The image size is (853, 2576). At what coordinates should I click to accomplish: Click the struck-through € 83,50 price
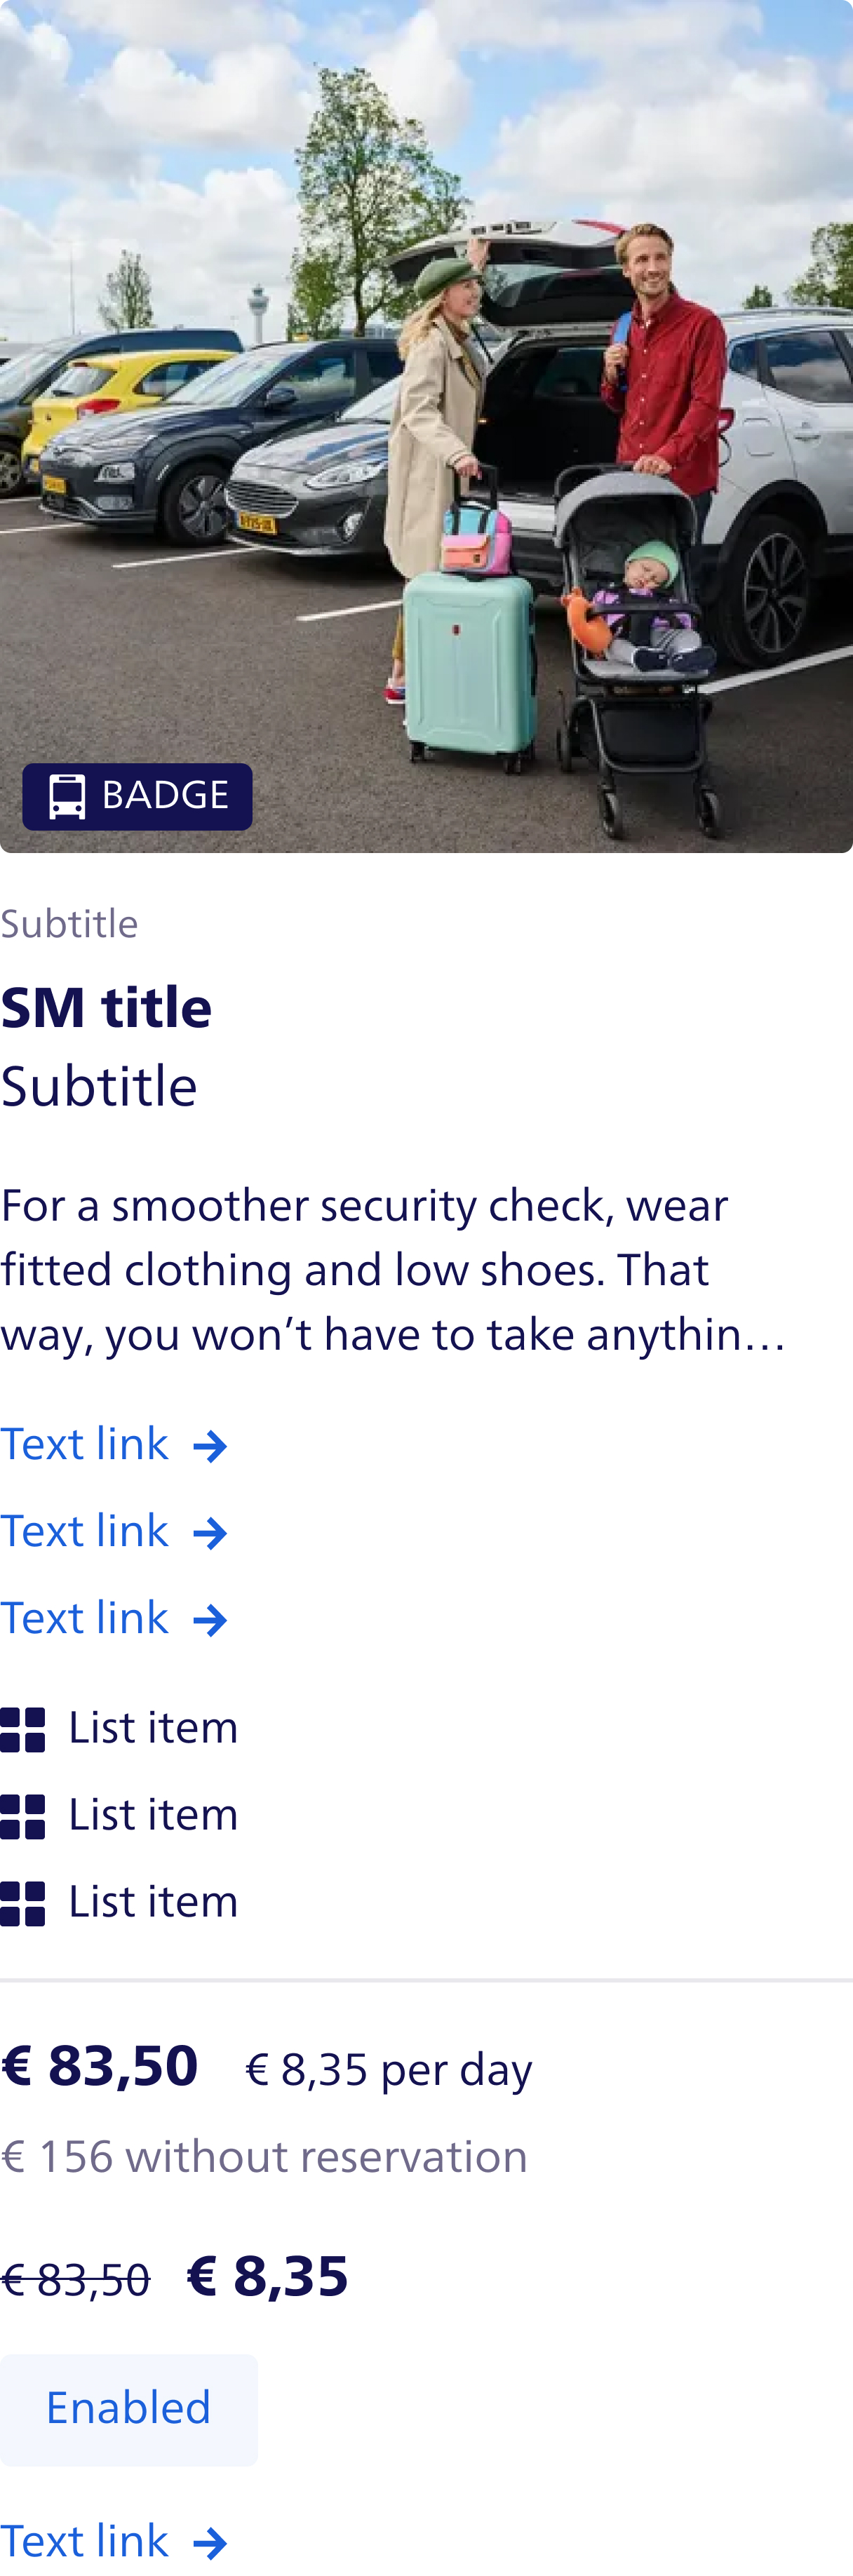pyautogui.click(x=75, y=2280)
